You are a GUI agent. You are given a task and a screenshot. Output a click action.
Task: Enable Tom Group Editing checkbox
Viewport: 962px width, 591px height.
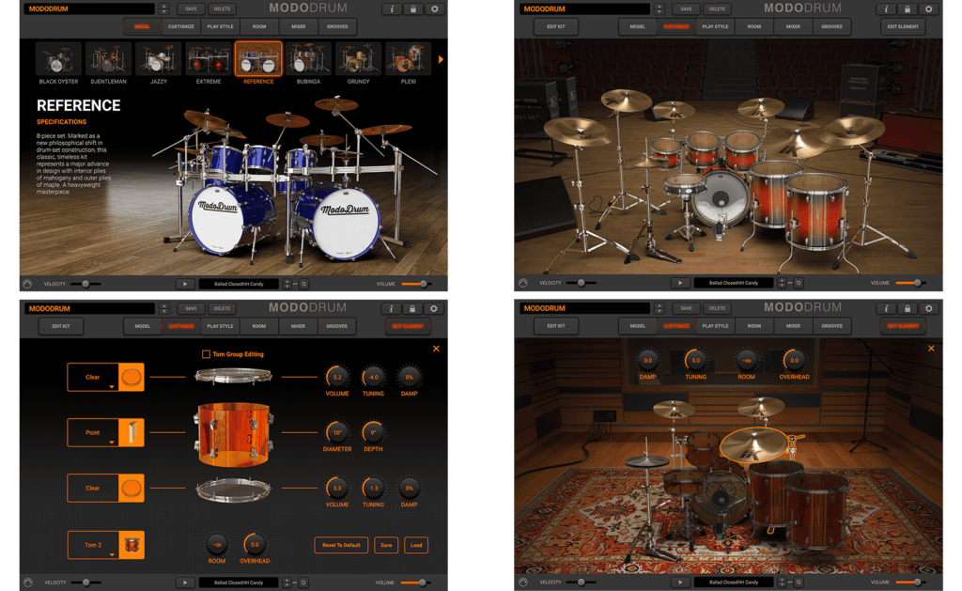tap(206, 354)
